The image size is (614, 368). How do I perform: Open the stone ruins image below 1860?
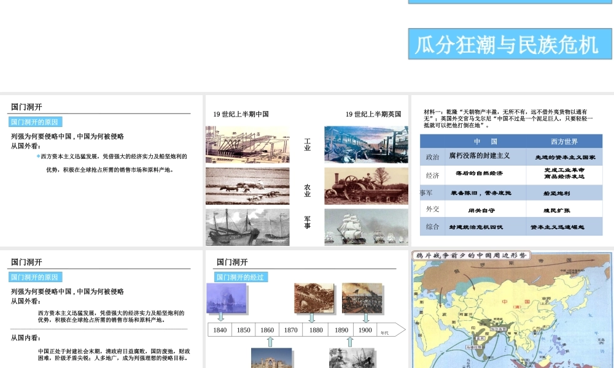pos(271,358)
